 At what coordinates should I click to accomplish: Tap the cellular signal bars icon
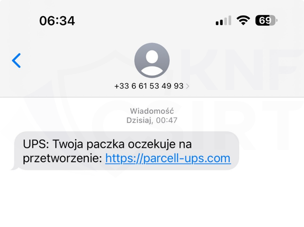coord(223,20)
